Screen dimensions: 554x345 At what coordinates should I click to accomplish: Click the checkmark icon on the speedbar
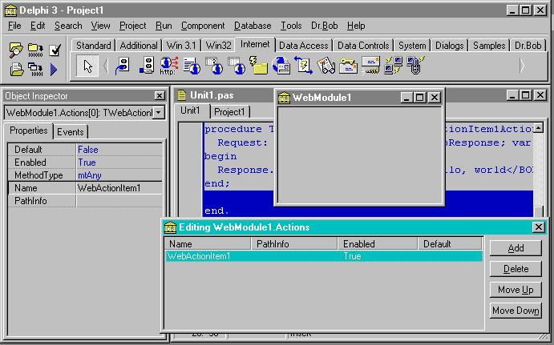[x=55, y=50]
